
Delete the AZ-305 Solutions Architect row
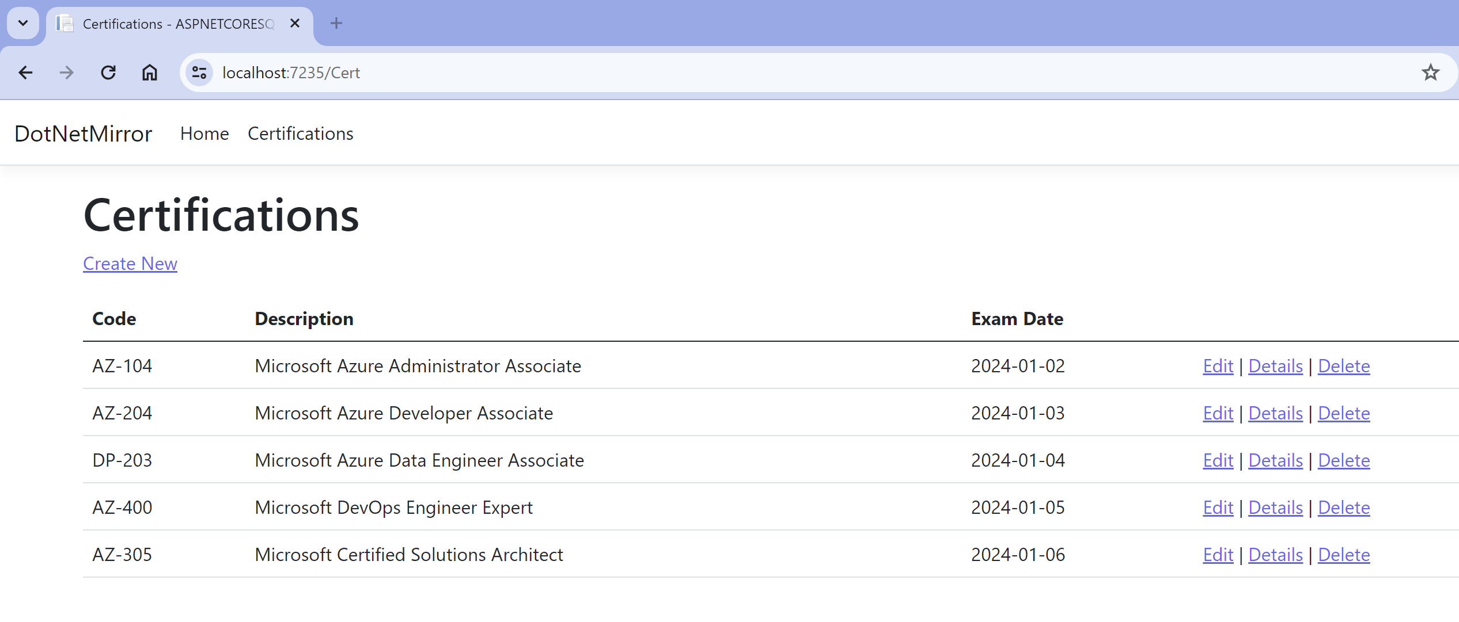[1344, 555]
